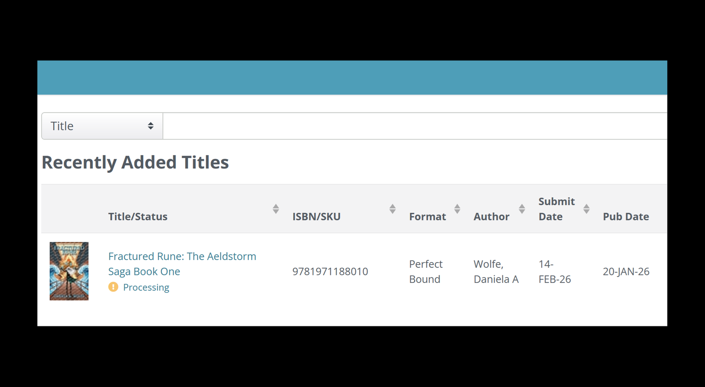Open the Title search-type dropdown
Image resolution: width=705 pixels, height=387 pixels.
pyautogui.click(x=102, y=126)
